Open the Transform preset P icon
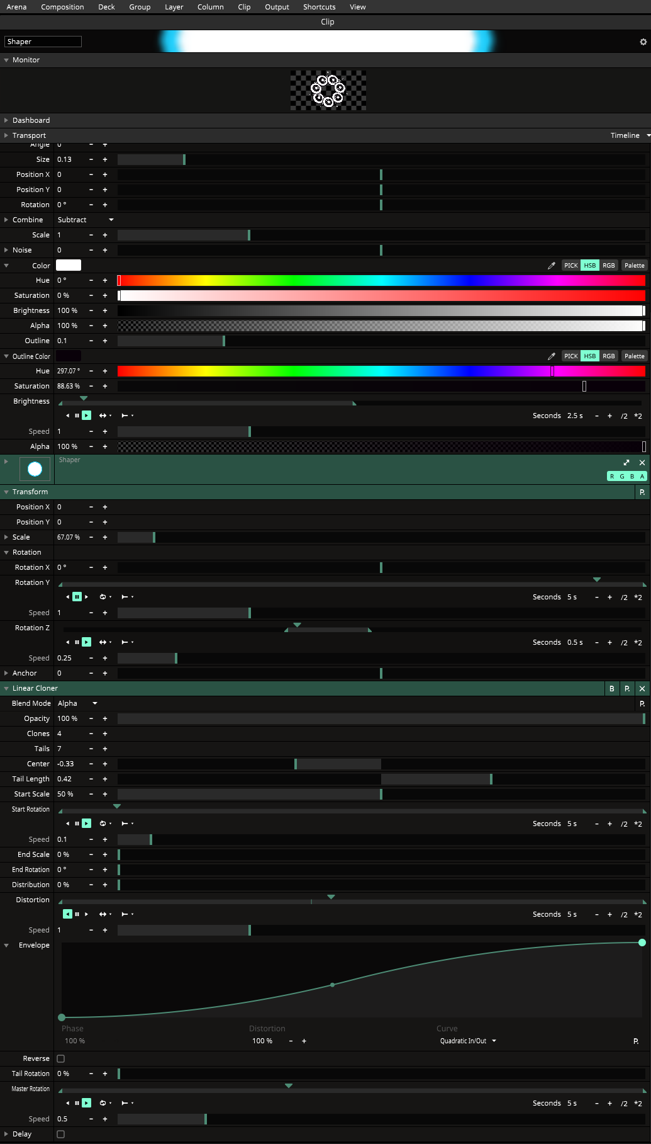Viewport: 651px width, 1144px height. 642,492
